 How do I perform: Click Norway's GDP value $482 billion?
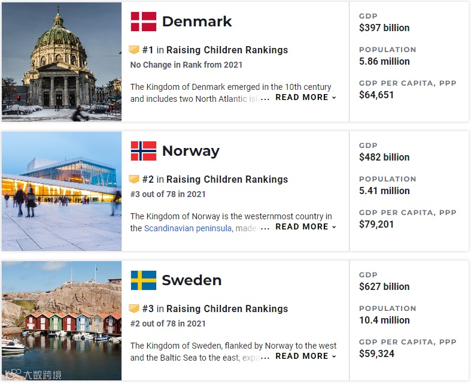tap(384, 157)
